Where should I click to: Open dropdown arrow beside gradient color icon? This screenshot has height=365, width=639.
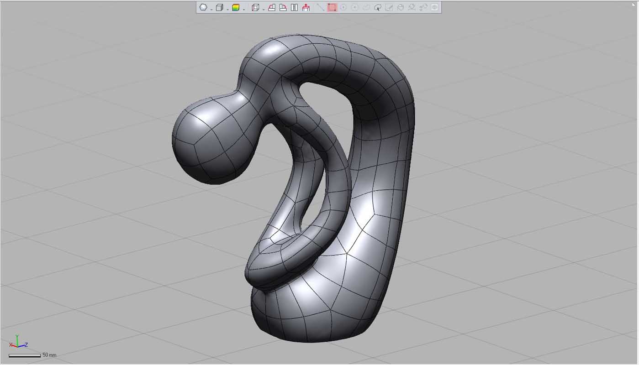coord(244,9)
